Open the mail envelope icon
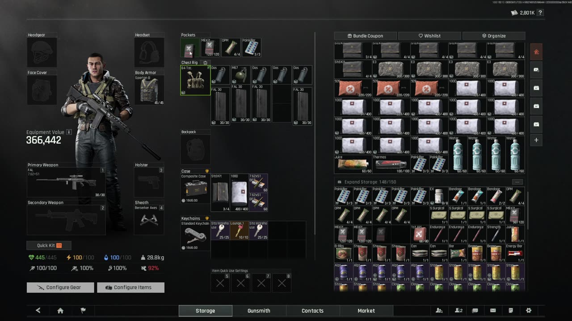This screenshot has height=321, width=572. (x=493, y=311)
